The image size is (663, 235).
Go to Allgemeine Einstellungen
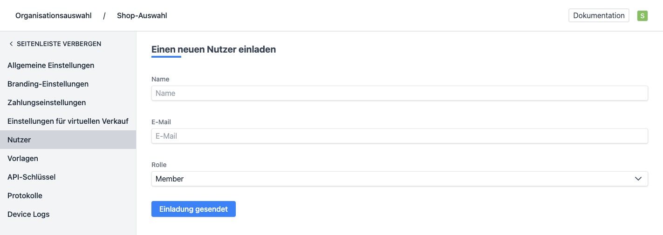[x=51, y=65]
